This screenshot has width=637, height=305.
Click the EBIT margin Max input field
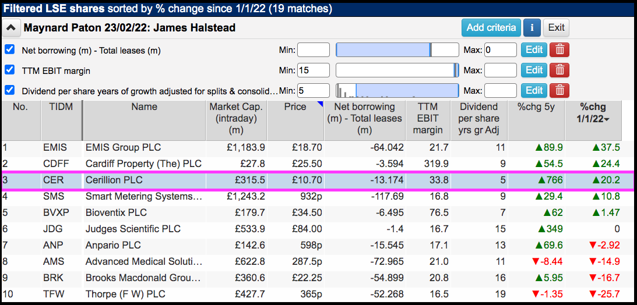[501, 70]
